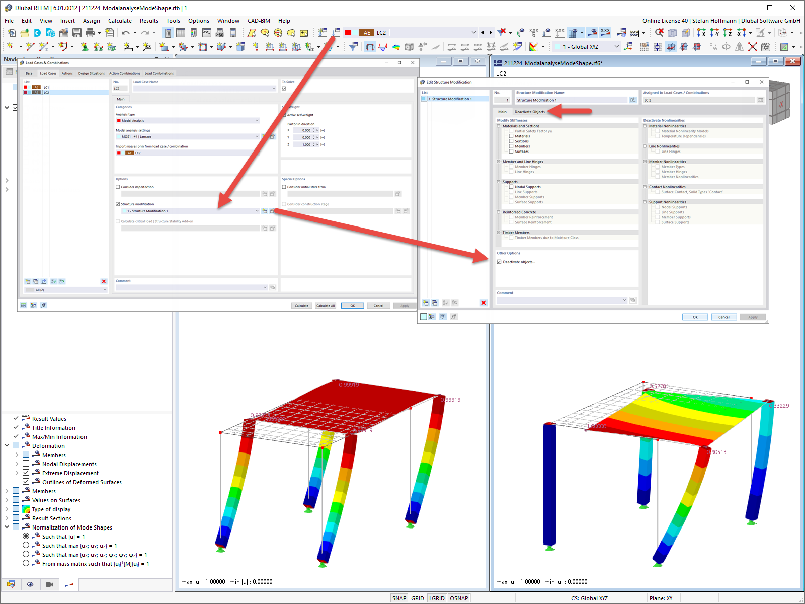805x604 pixels.
Task: Toggle Nodal Displacements checkbox in Navigator
Action: point(26,464)
